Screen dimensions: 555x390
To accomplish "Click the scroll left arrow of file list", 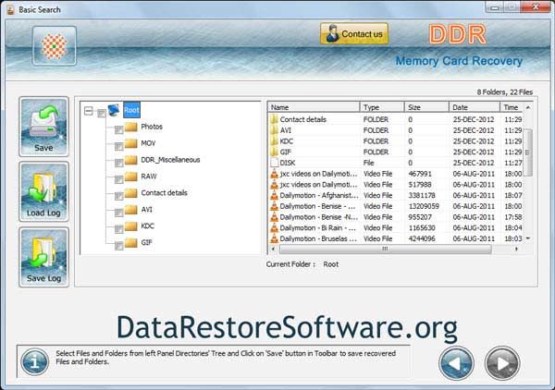I will click(273, 249).
